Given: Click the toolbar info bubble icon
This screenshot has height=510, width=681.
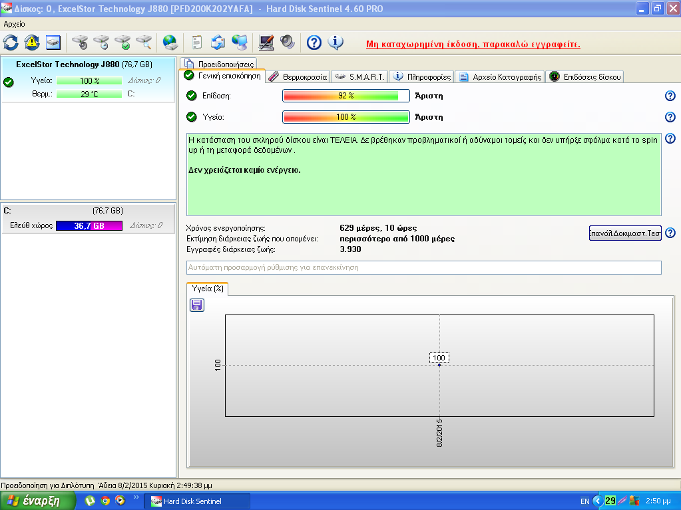Looking at the screenshot, I should [336, 43].
